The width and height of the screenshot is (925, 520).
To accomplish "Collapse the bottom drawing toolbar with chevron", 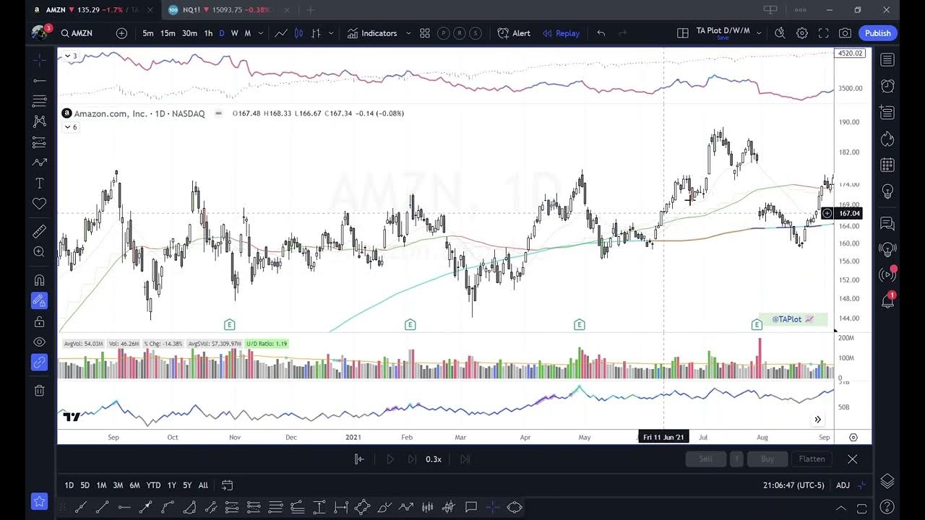I will 840,508.
